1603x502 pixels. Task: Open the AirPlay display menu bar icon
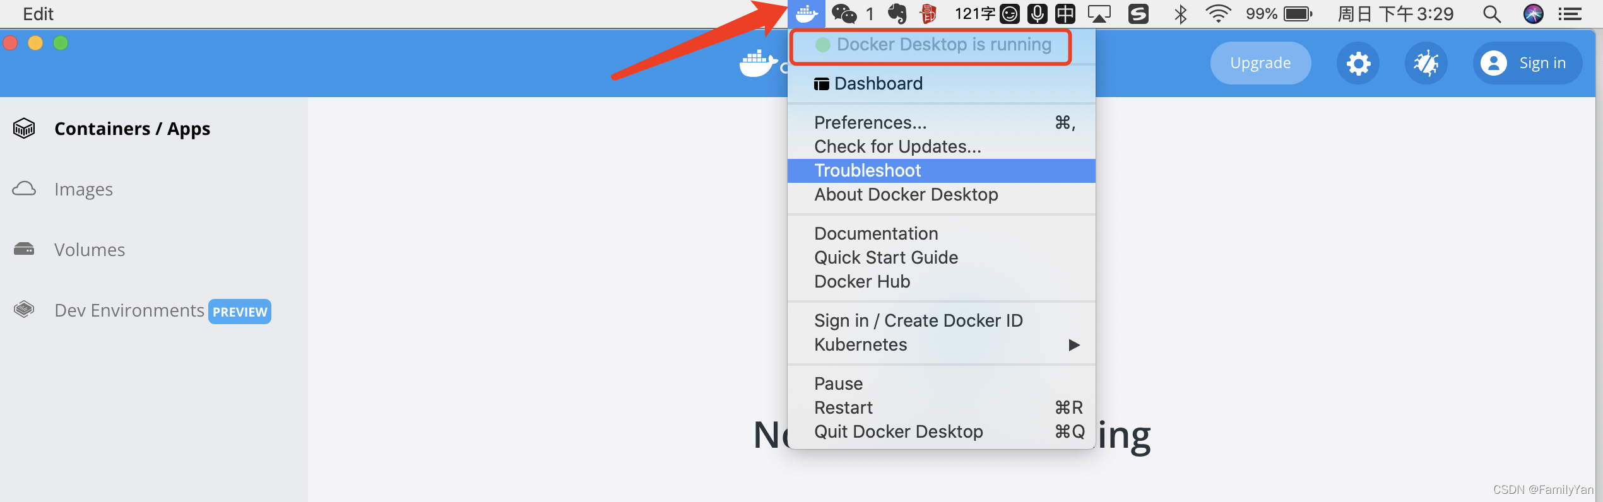pyautogui.click(x=1099, y=14)
